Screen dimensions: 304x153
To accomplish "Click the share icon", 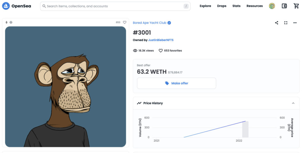I will pos(277,23).
